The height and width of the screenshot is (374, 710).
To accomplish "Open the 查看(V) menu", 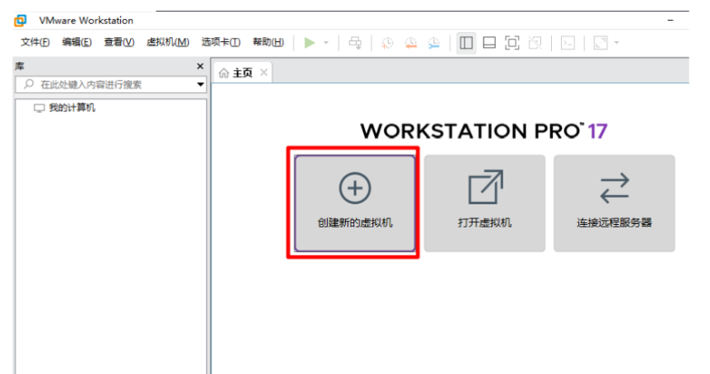I will click(x=119, y=42).
